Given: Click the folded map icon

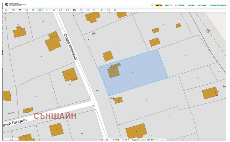Looking at the screenshot, I should point(95,10).
